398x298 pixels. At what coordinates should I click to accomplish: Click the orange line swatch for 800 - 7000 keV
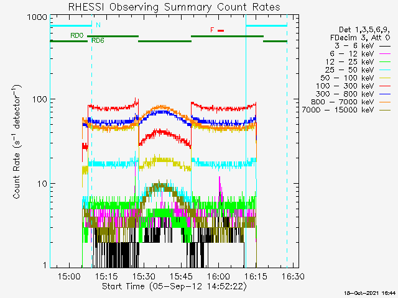click(385, 102)
